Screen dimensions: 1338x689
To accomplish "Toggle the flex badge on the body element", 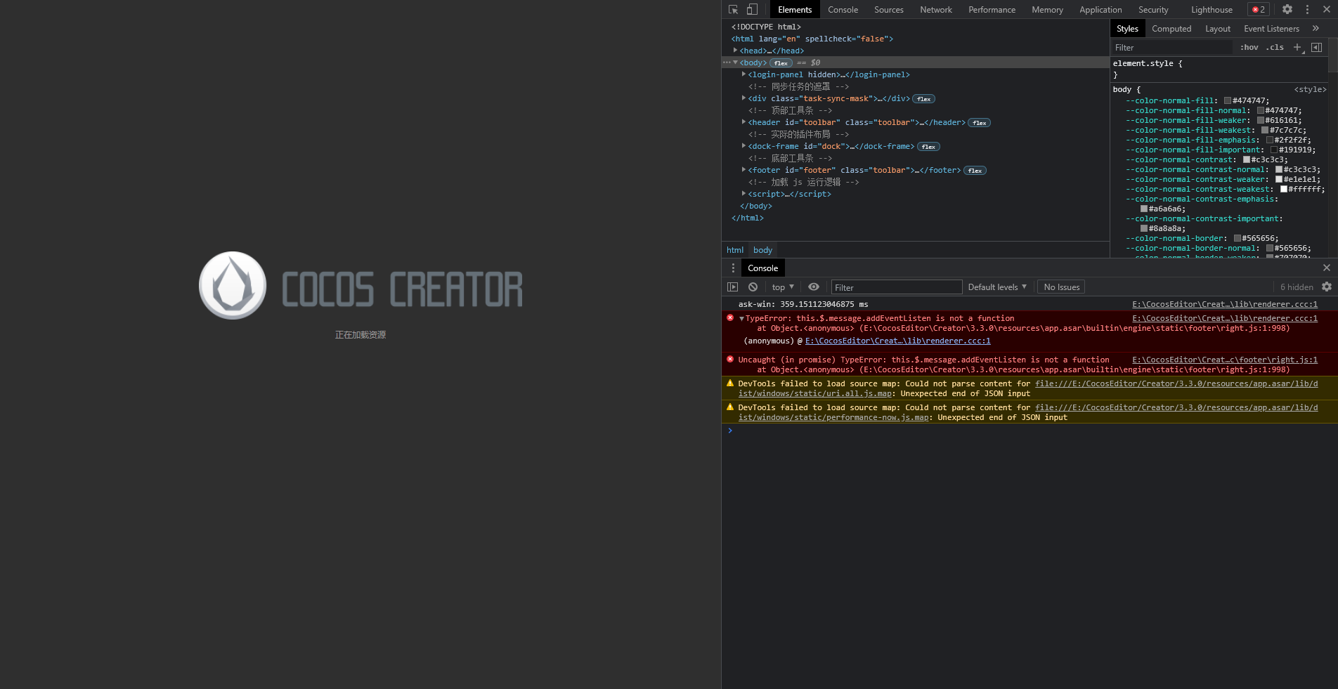I will pyautogui.click(x=781, y=63).
